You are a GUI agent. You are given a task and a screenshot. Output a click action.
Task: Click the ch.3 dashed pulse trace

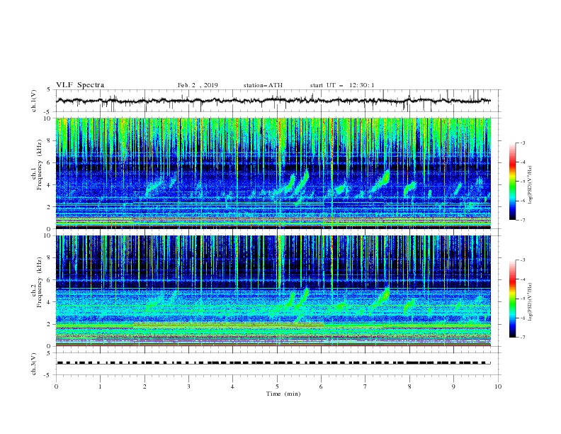273,363
